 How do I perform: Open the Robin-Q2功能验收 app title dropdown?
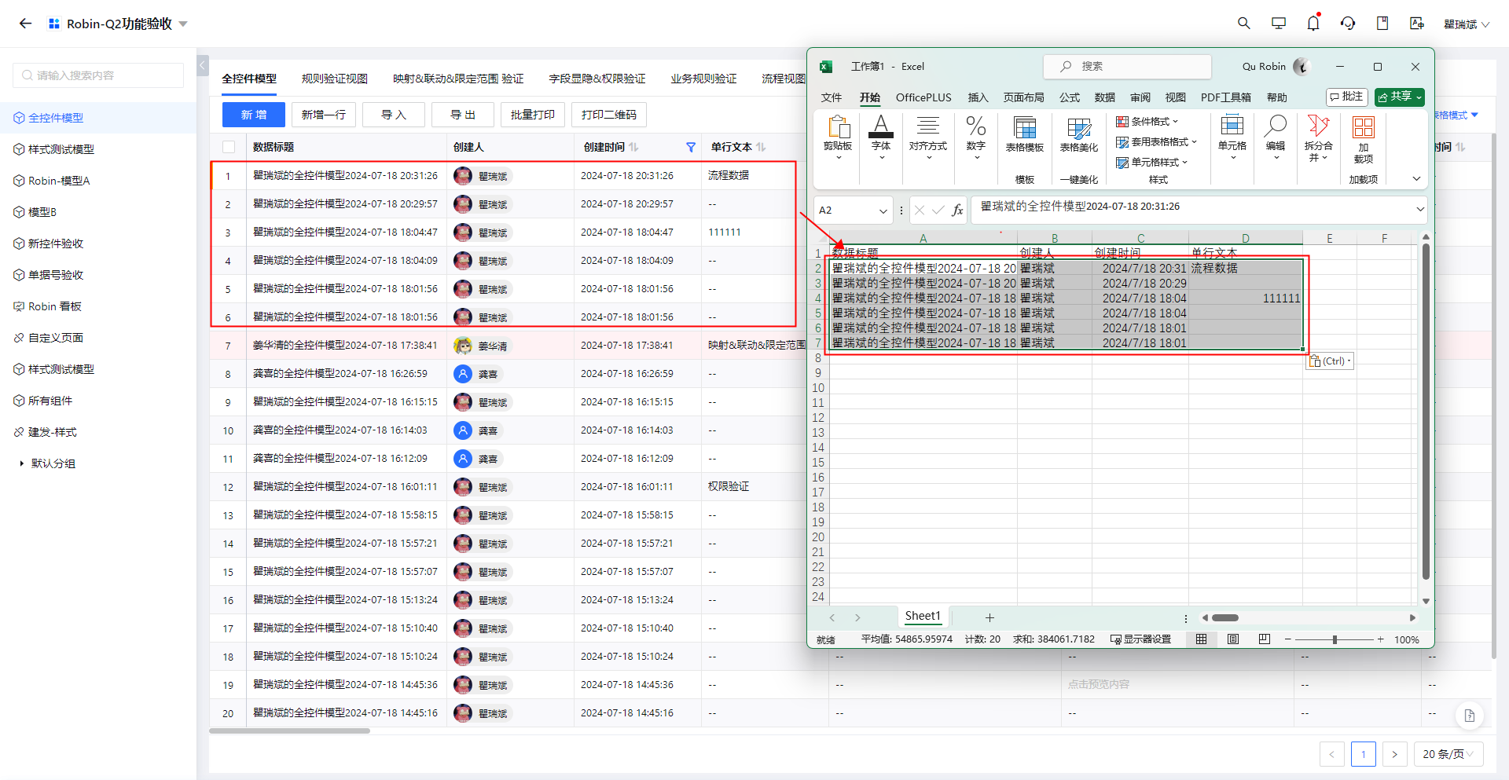click(x=183, y=24)
